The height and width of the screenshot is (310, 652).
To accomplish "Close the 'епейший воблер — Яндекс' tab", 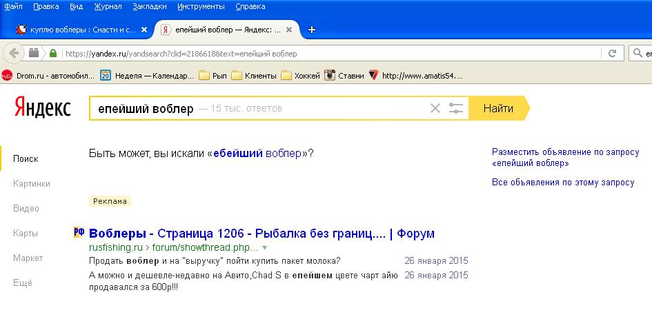I will pos(289,30).
